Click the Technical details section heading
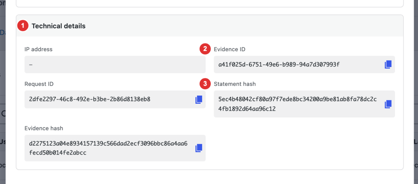This screenshot has height=184, width=418. click(59, 26)
